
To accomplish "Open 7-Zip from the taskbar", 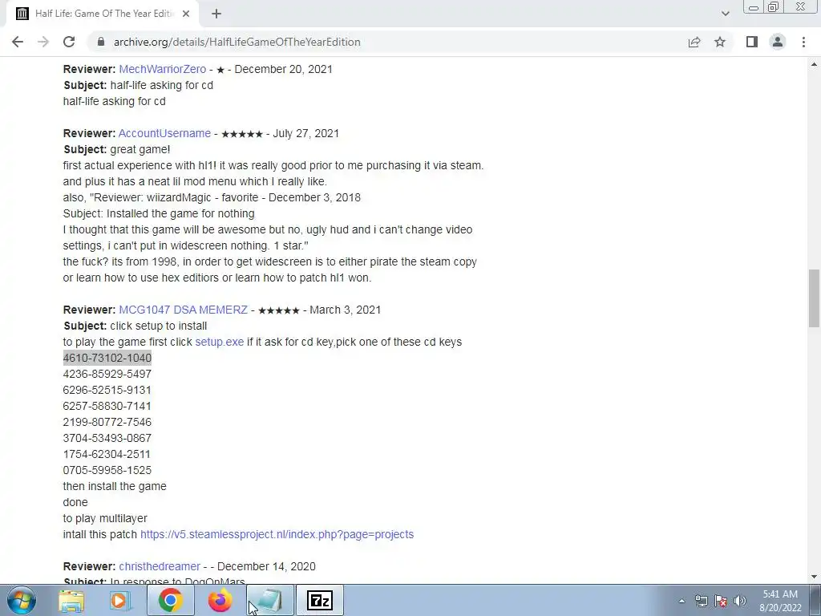I will [x=319, y=600].
